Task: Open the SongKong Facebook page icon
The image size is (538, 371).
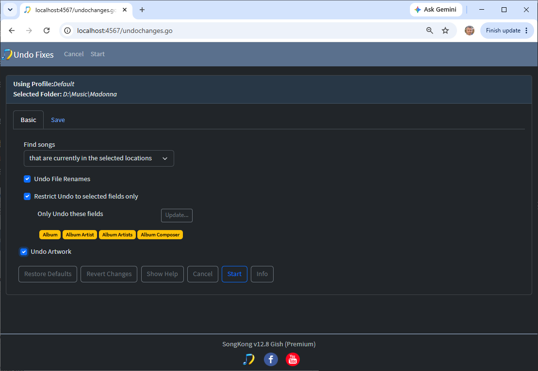Action: coord(271,359)
